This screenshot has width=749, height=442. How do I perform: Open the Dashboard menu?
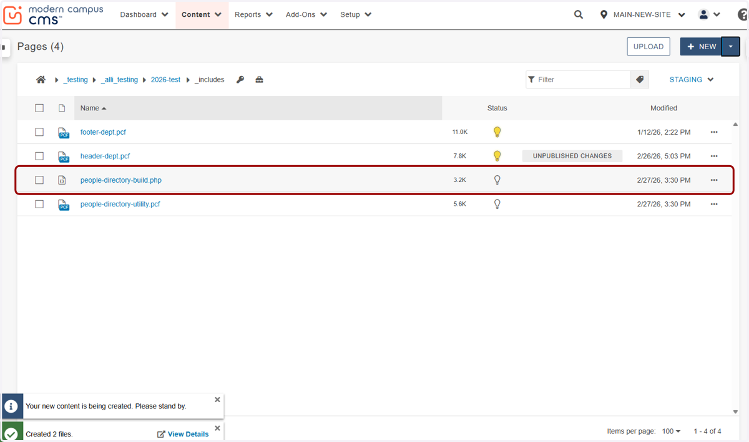pos(144,14)
